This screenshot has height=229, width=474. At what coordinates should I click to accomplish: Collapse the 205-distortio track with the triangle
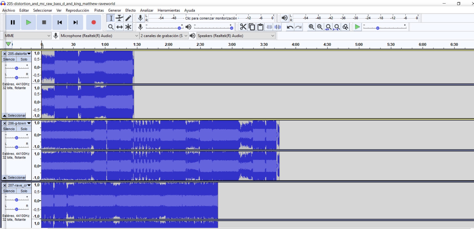click(4, 116)
